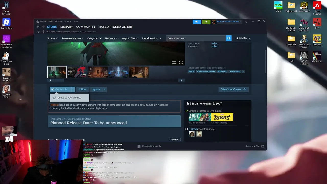
Task: Open Muck desktop icon
Action: click(x=278, y=7)
